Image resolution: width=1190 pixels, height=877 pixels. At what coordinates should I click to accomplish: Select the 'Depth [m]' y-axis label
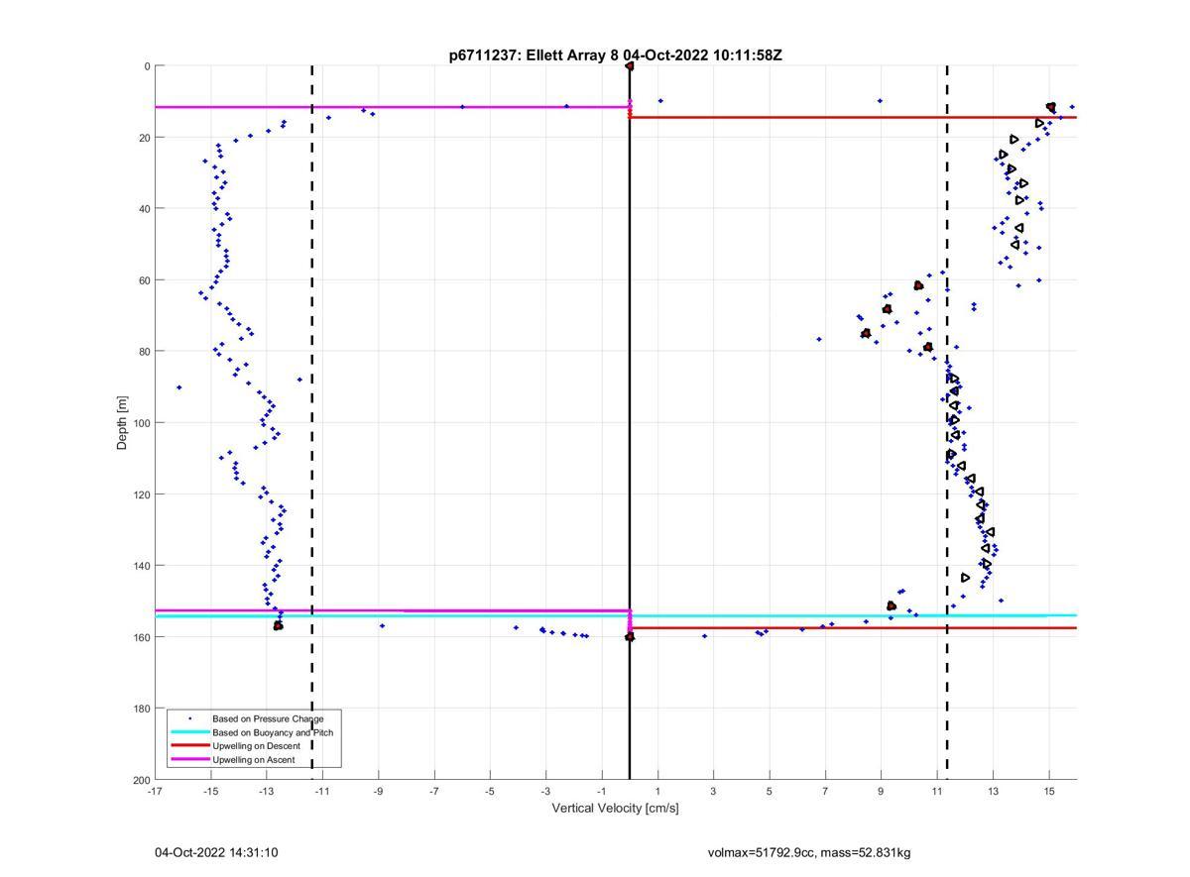(123, 422)
